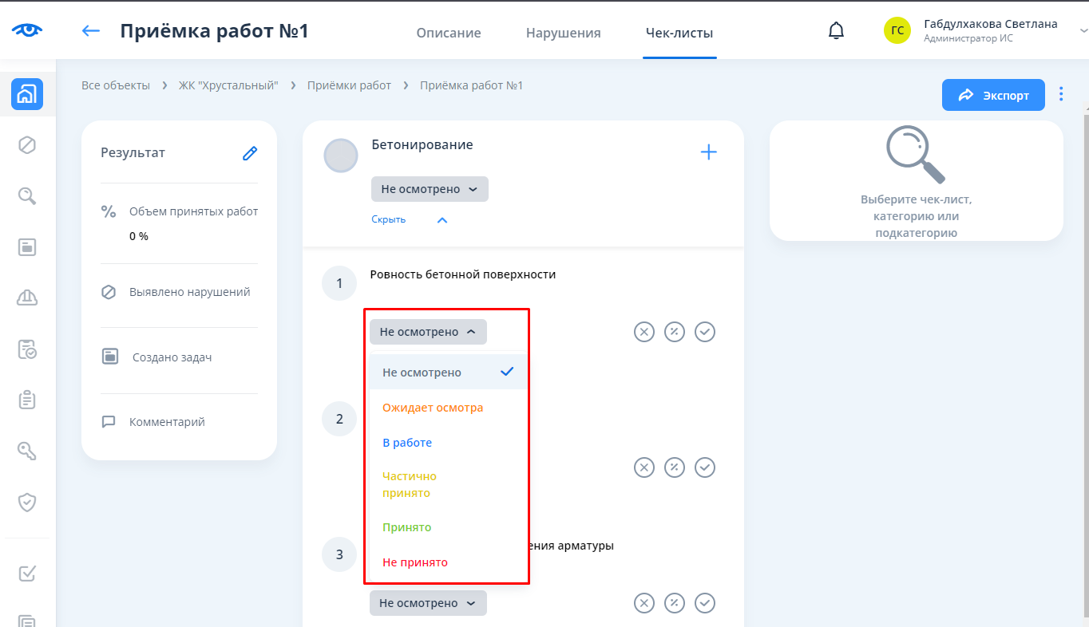Go to ЖК "Хрустальный" breadcrumb link
Viewport: 1089px width, 627px height.
point(228,85)
